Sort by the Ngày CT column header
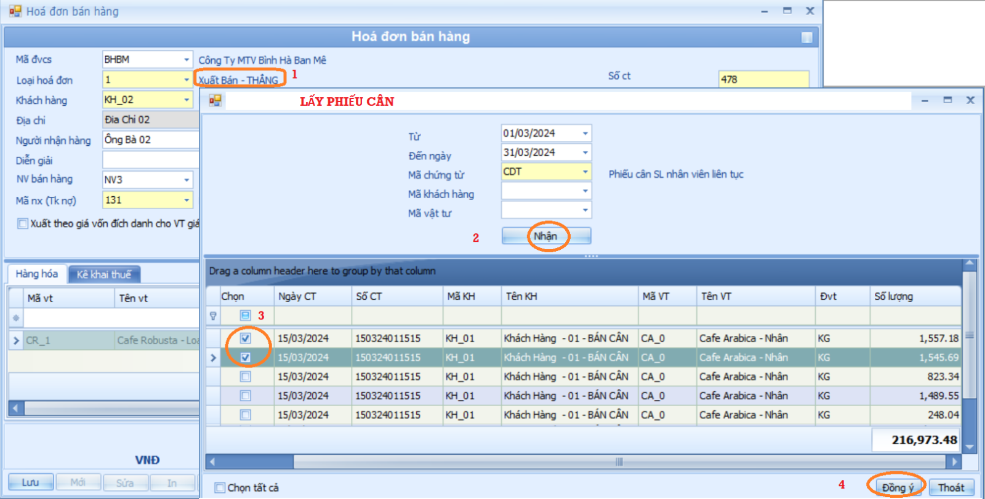 tap(313, 297)
